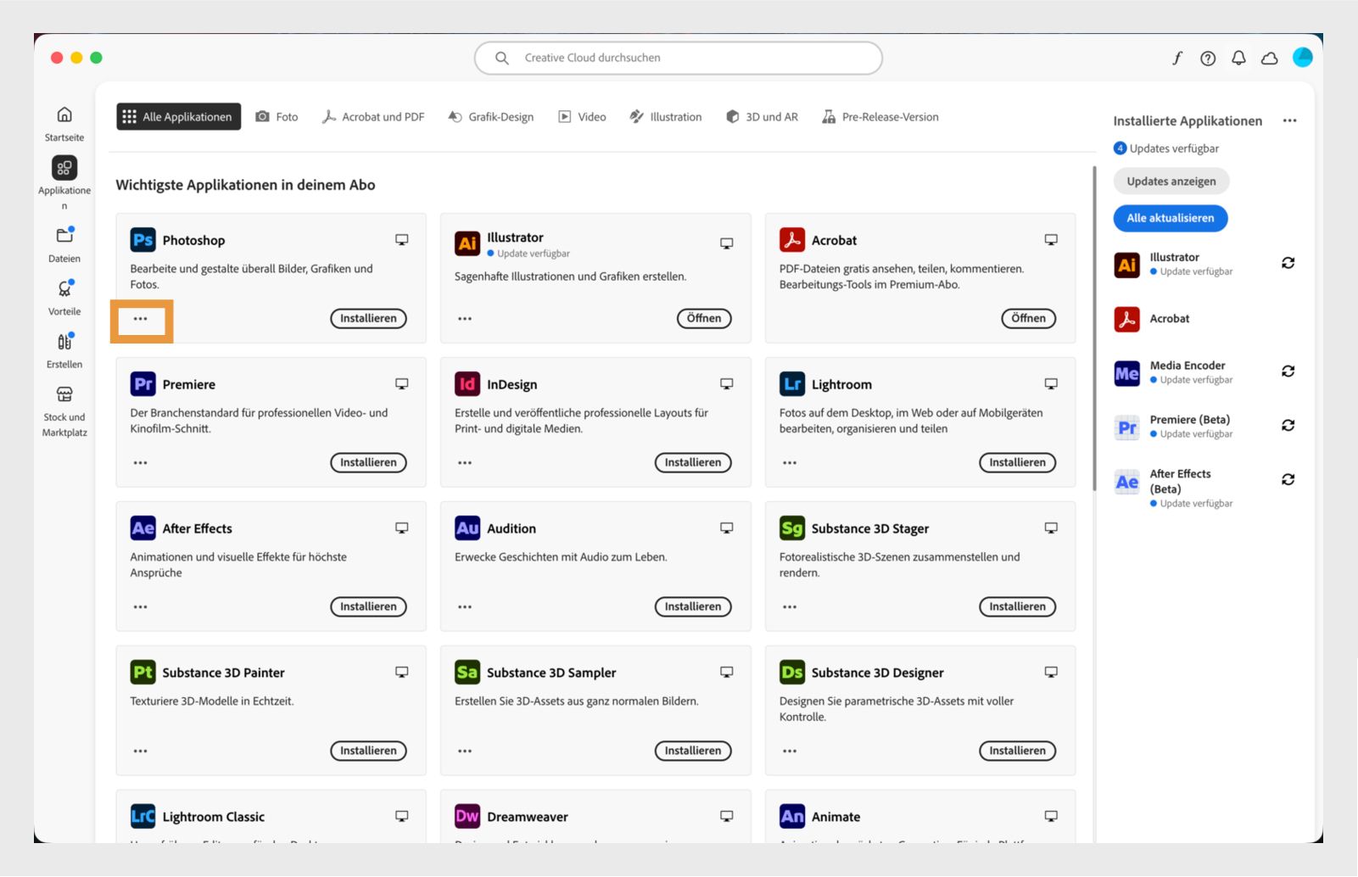Switch to Acrobat und PDF tab

pyautogui.click(x=373, y=117)
